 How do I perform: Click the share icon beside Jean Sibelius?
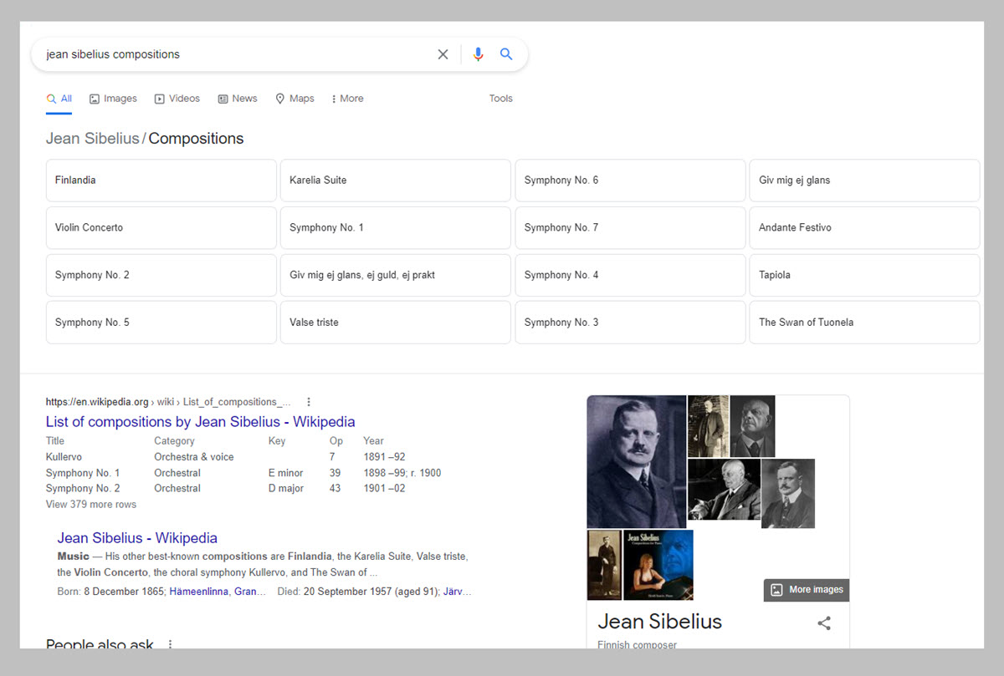pos(824,623)
